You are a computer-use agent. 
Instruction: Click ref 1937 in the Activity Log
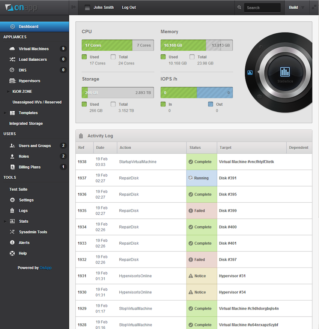[x=82, y=178]
